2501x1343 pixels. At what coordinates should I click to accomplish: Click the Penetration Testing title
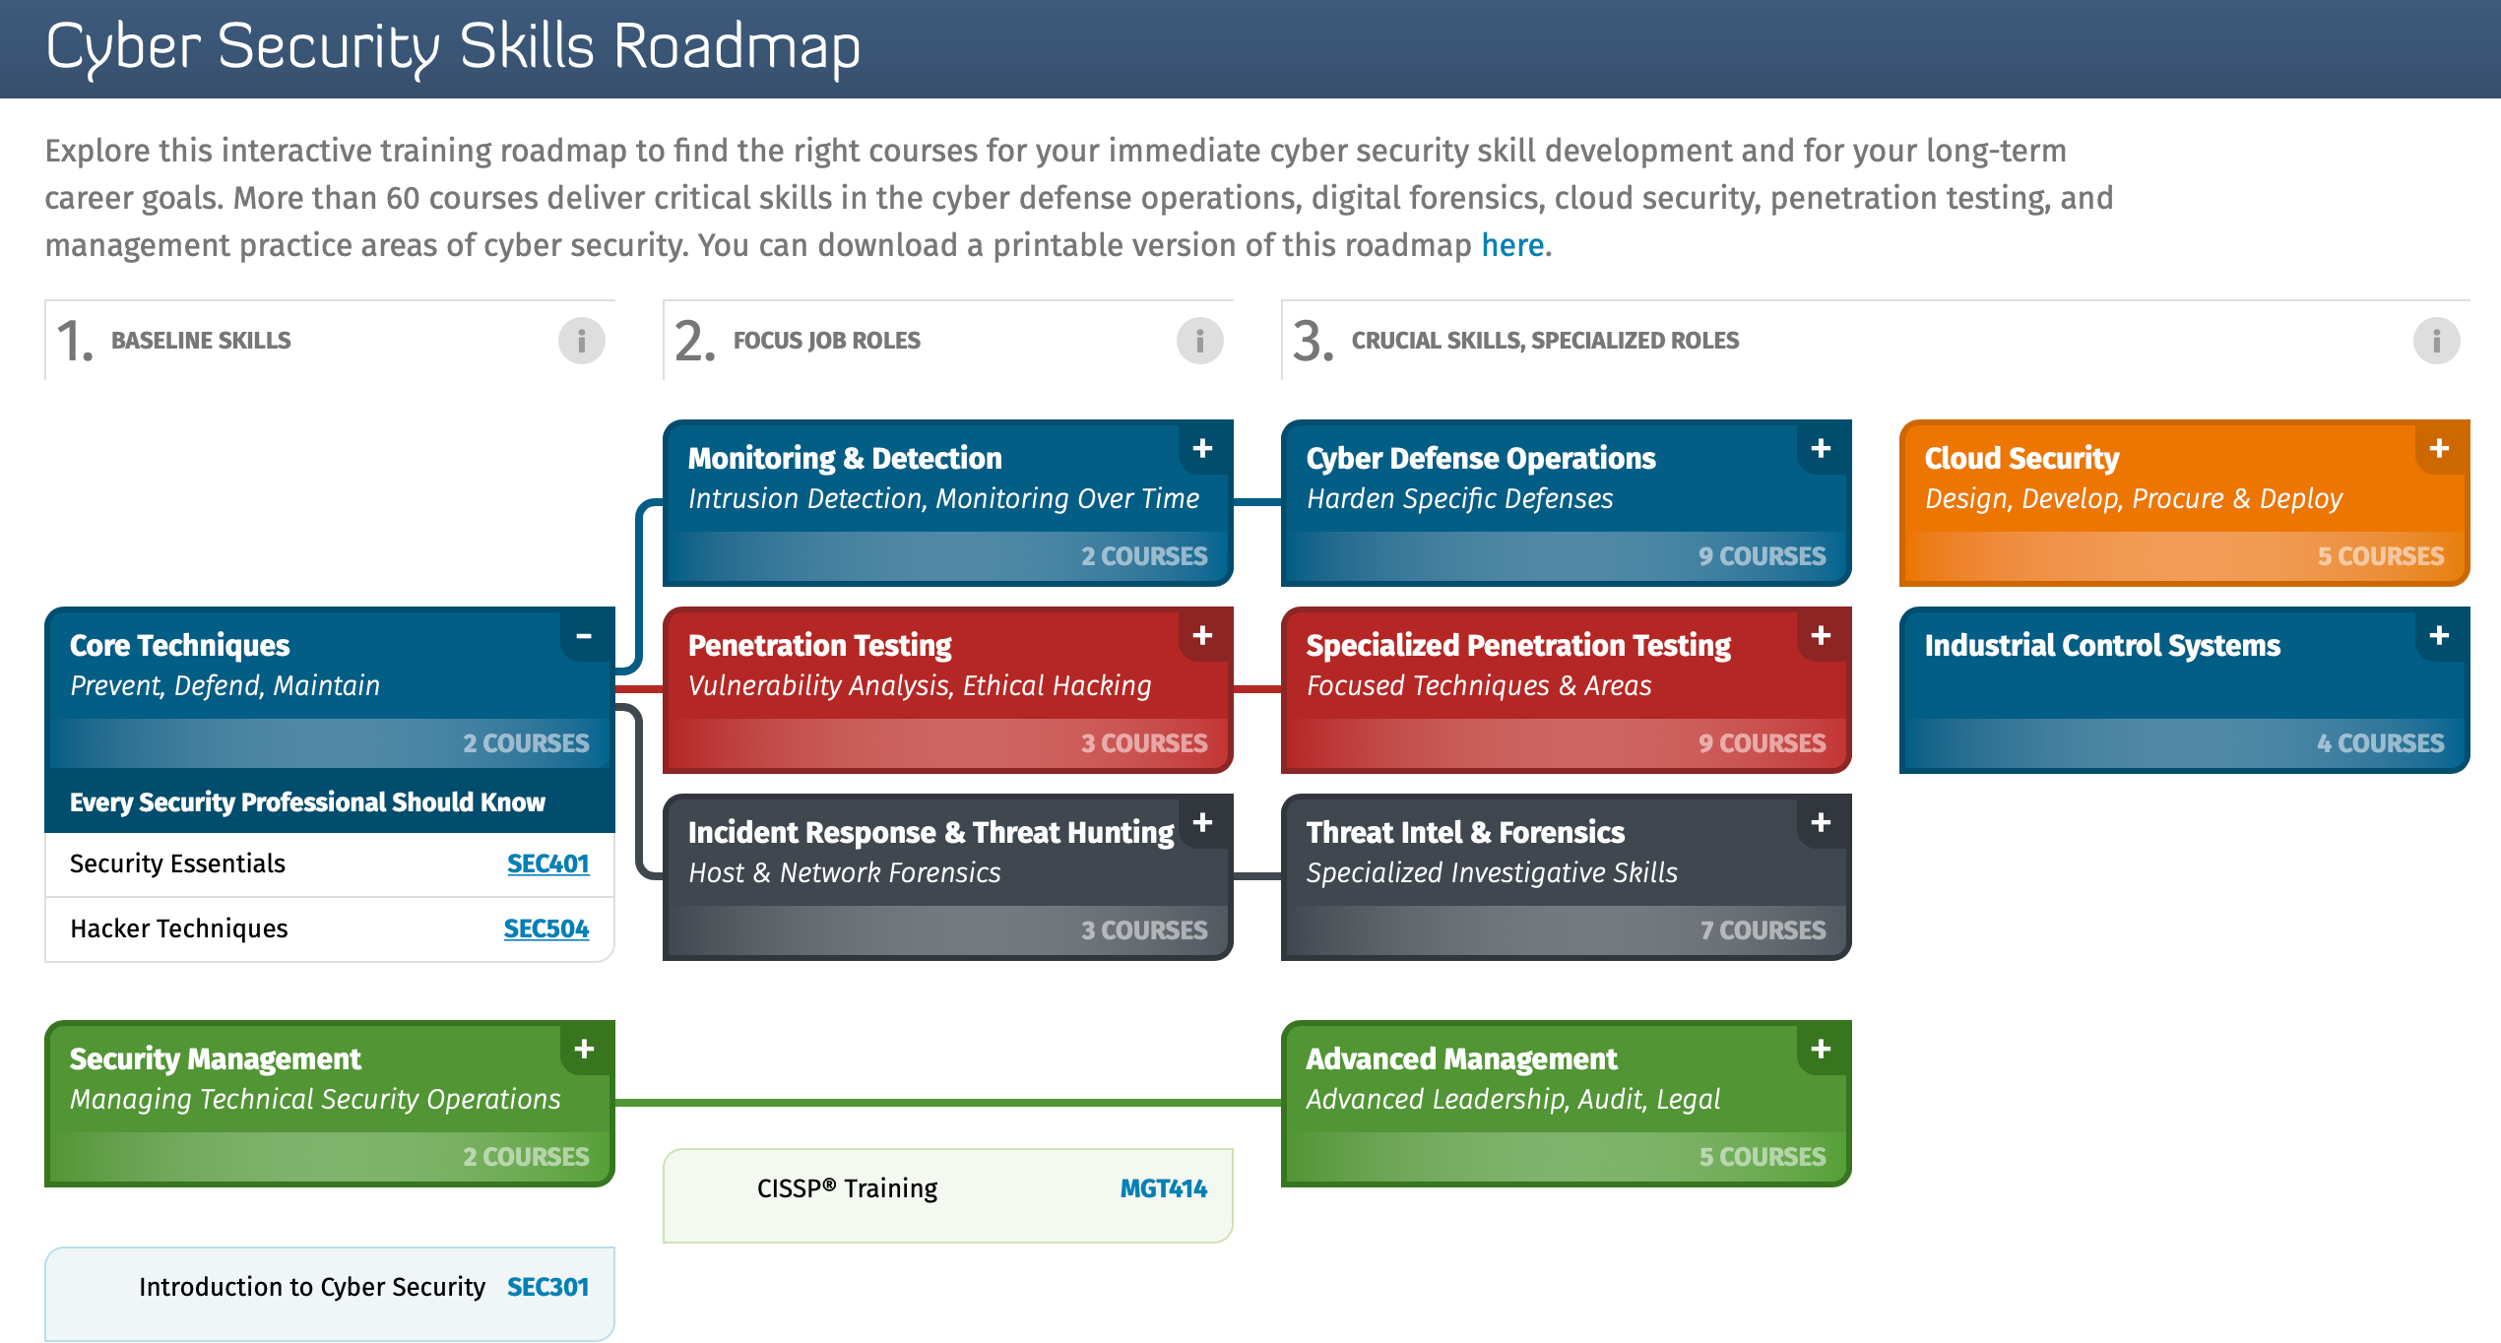[819, 645]
